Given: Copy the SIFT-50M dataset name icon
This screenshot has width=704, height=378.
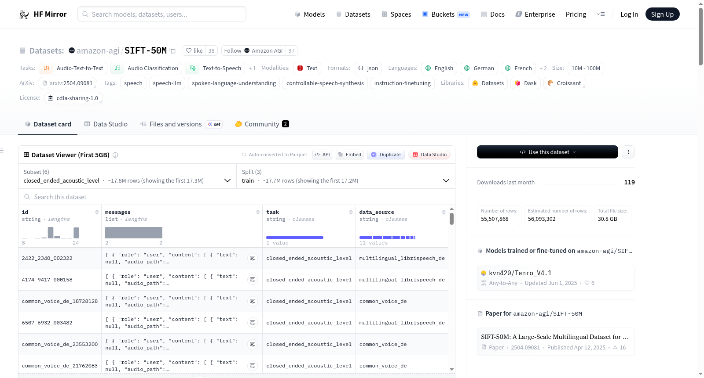Looking at the screenshot, I should 173,51.
